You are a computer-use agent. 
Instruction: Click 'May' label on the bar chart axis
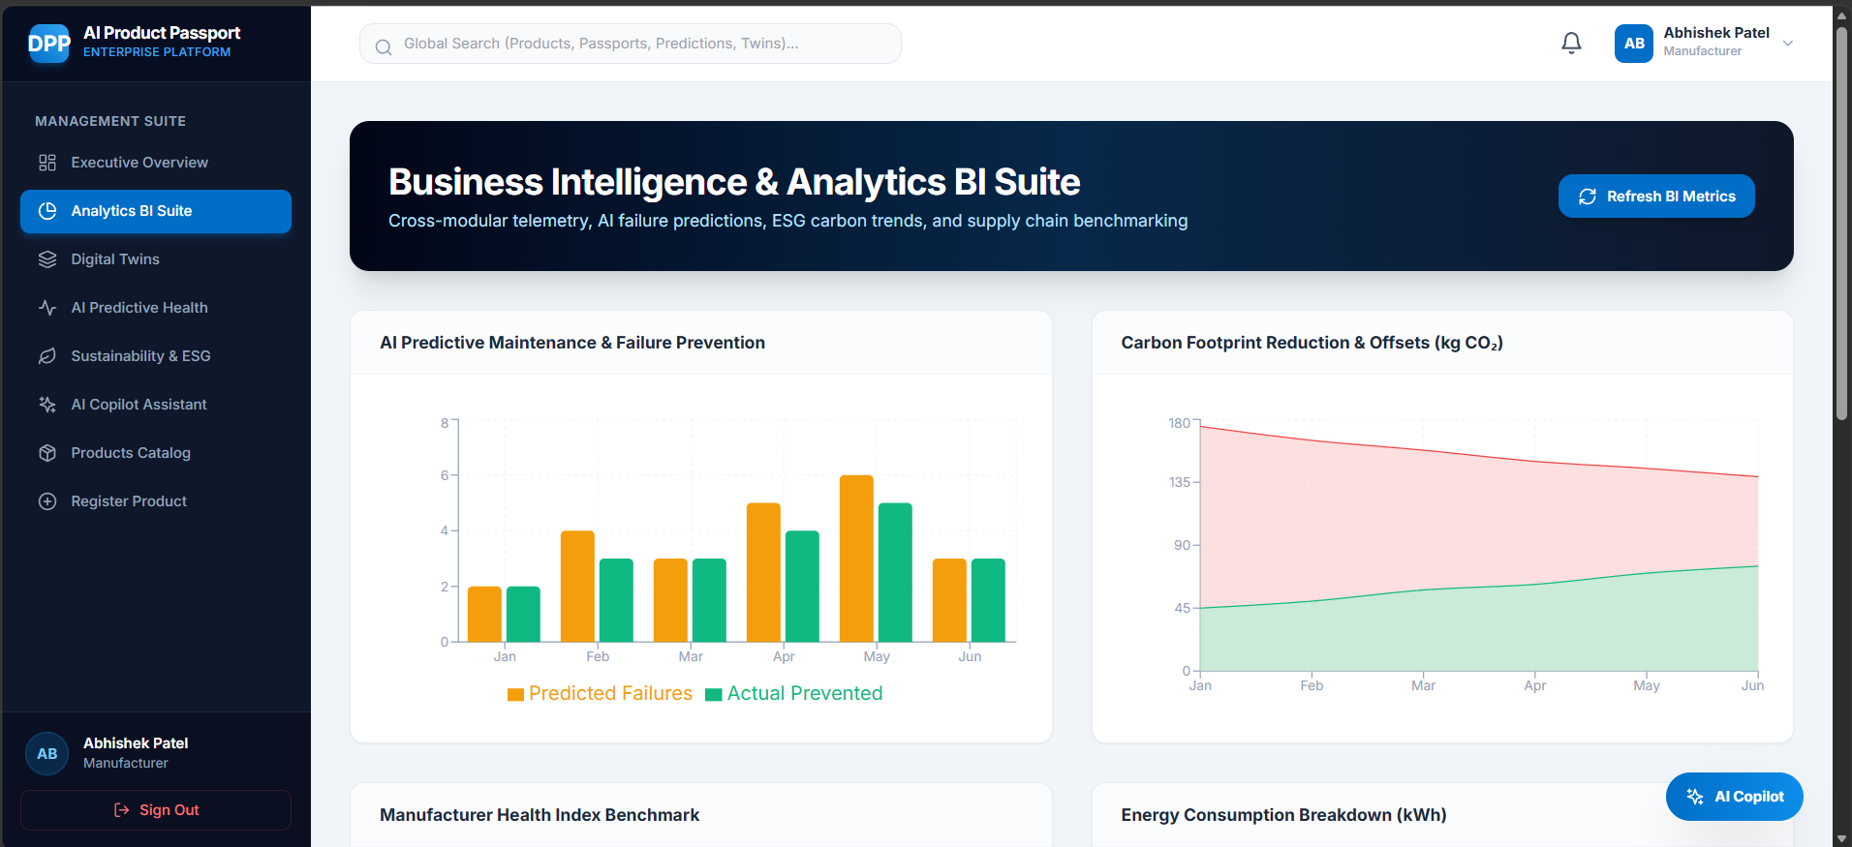pyautogui.click(x=877, y=656)
